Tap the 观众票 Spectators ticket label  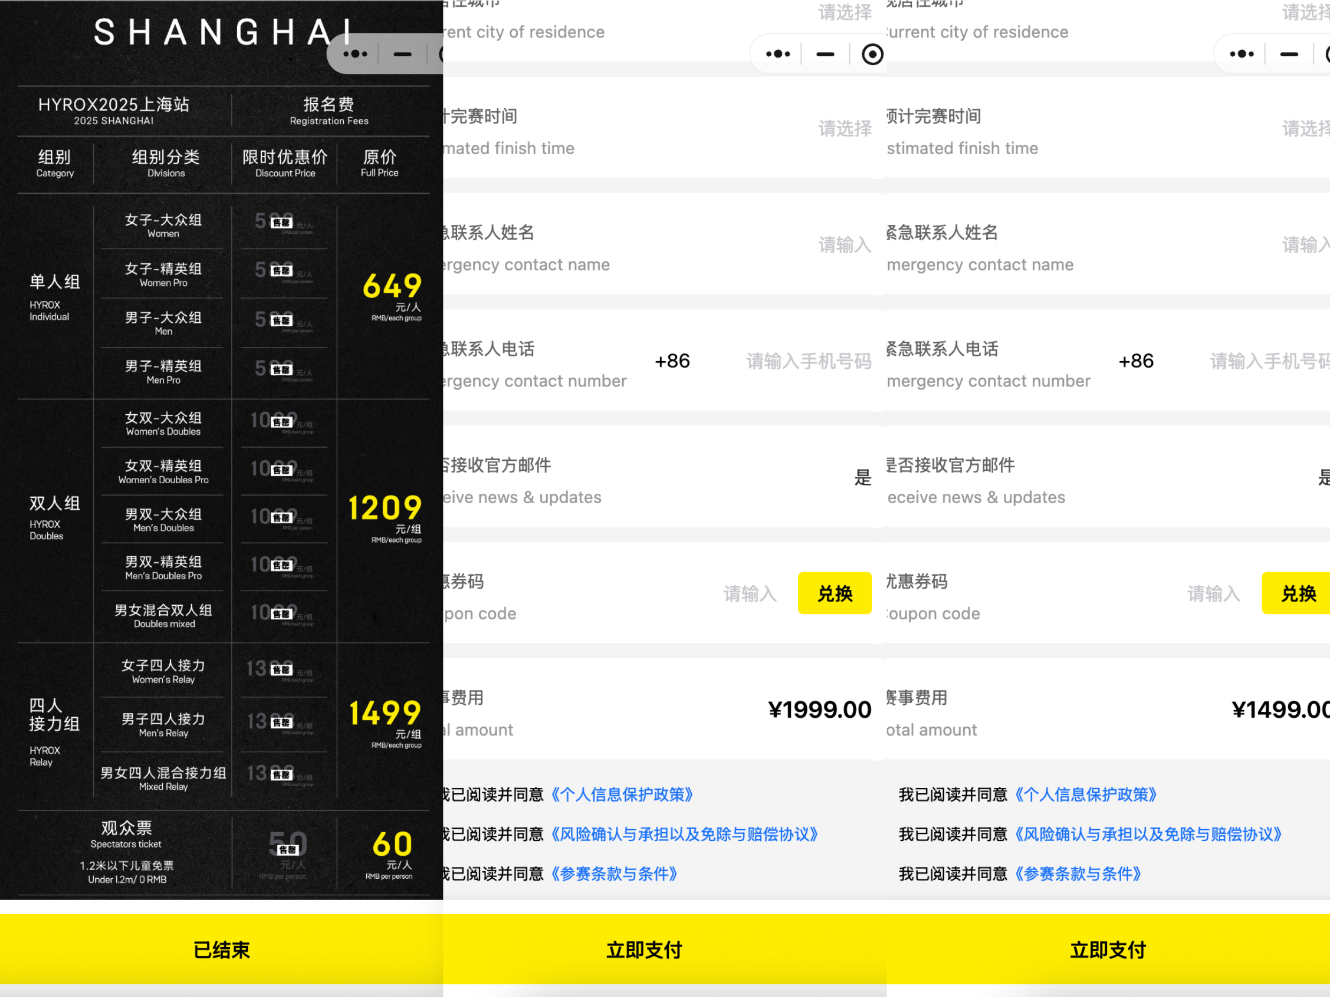click(x=126, y=834)
